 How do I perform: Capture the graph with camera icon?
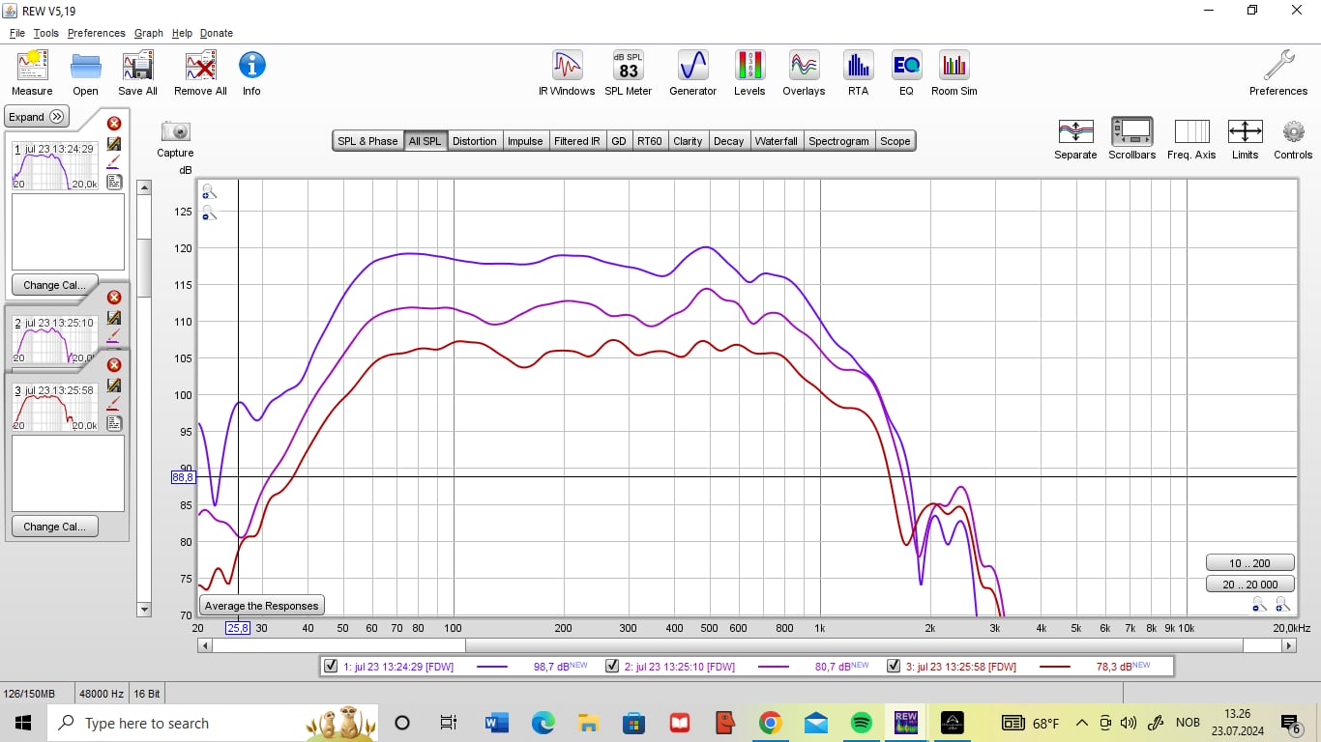point(175,138)
